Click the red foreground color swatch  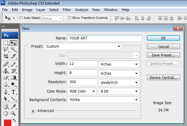click(x=8, y=123)
